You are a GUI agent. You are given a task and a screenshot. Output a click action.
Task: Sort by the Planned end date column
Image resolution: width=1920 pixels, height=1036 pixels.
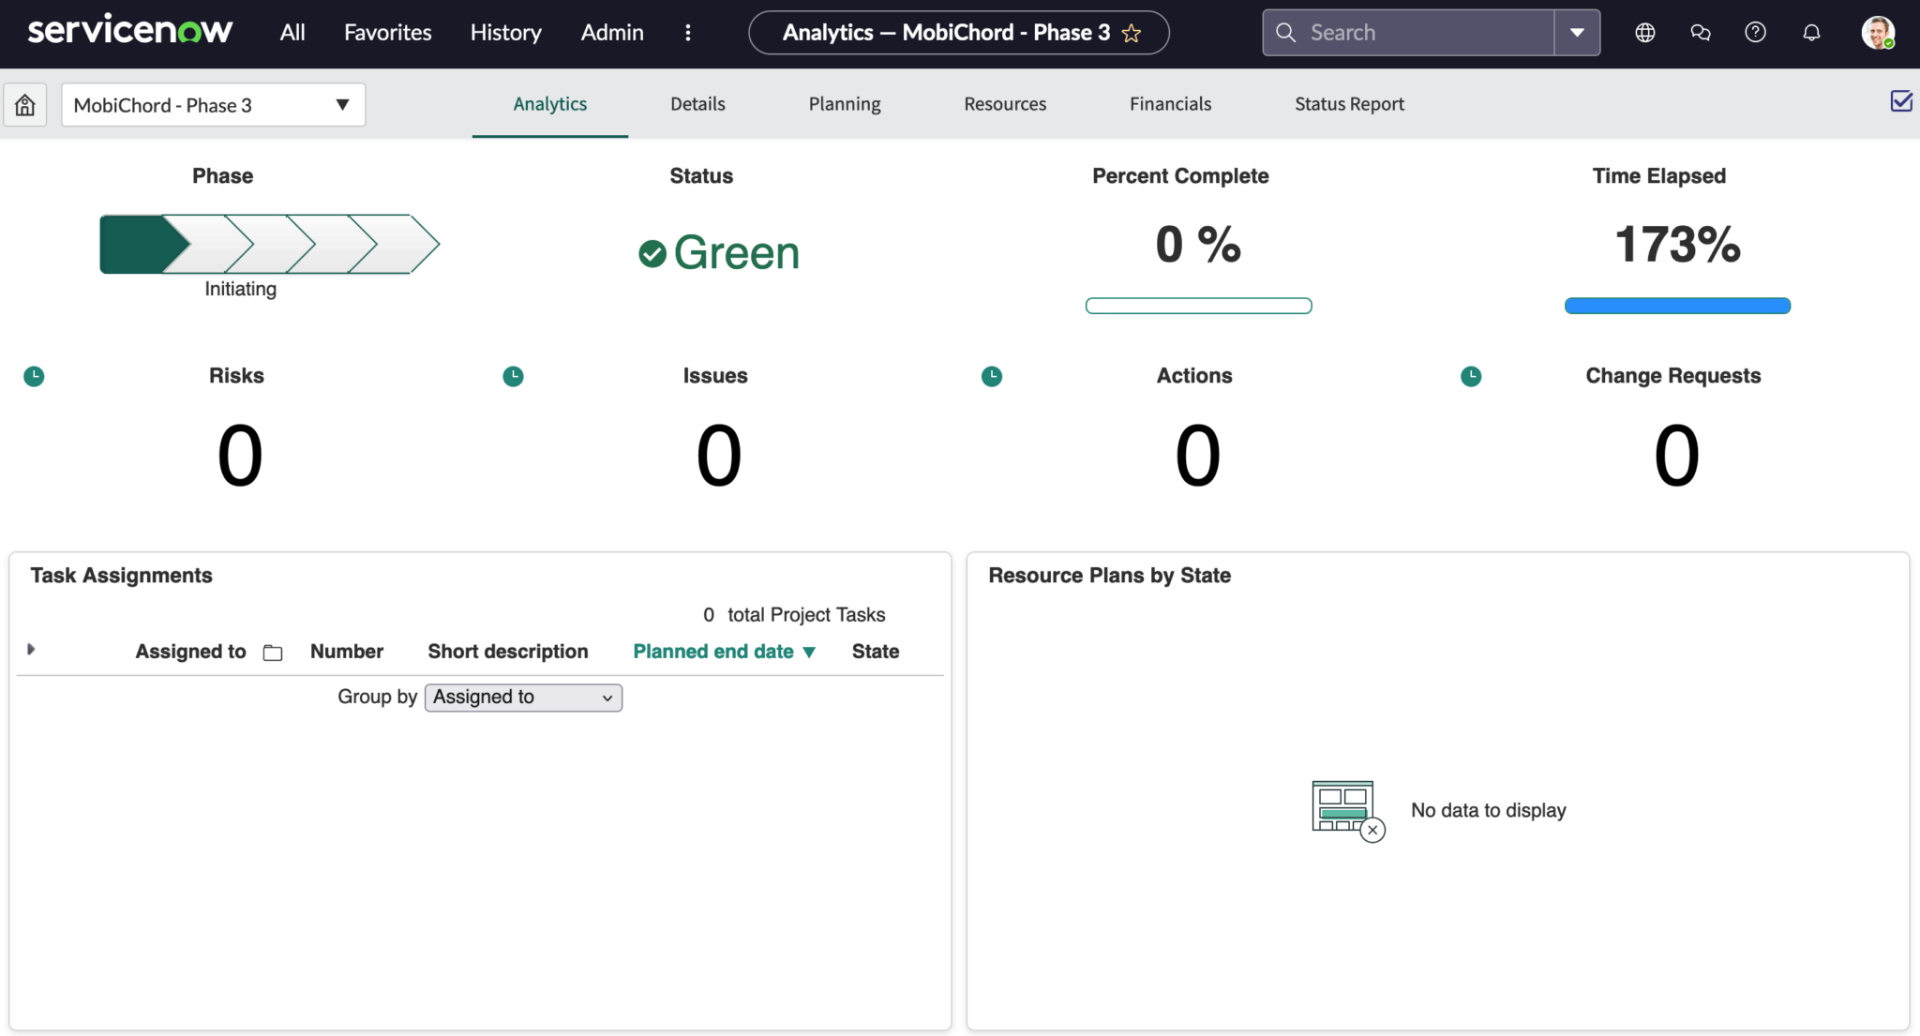[714, 651]
